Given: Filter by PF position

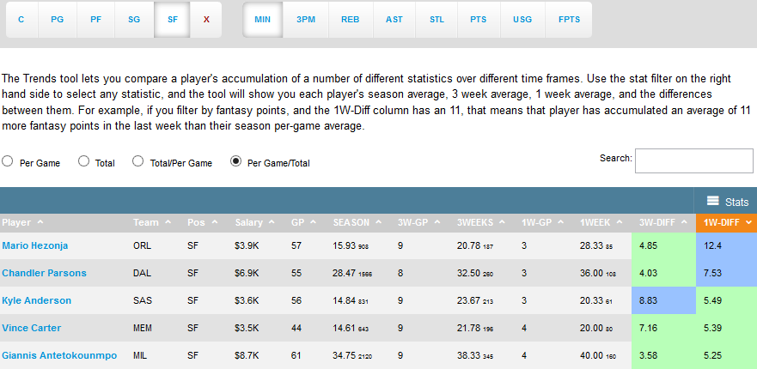Looking at the screenshot, I should point(95,20).
